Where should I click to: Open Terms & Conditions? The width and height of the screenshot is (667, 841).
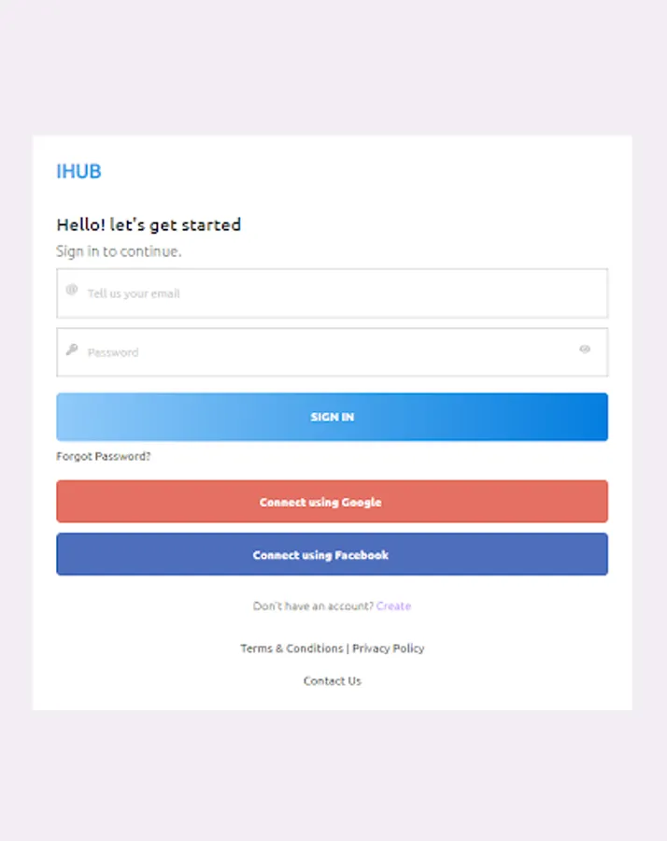(x=291, y=649)
